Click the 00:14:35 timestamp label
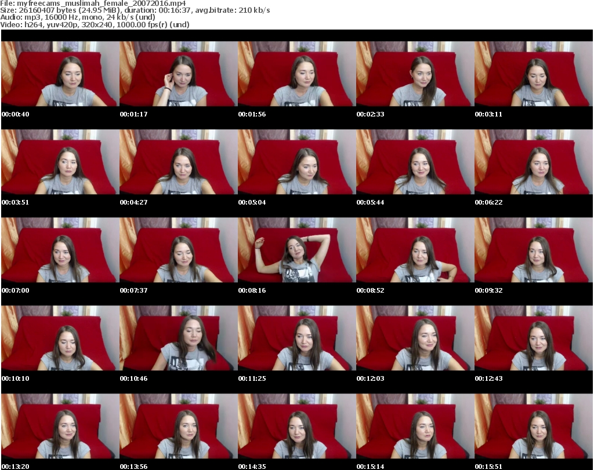Screen dimensions: 594x470 pyautogui.click(x=252, y=467)
